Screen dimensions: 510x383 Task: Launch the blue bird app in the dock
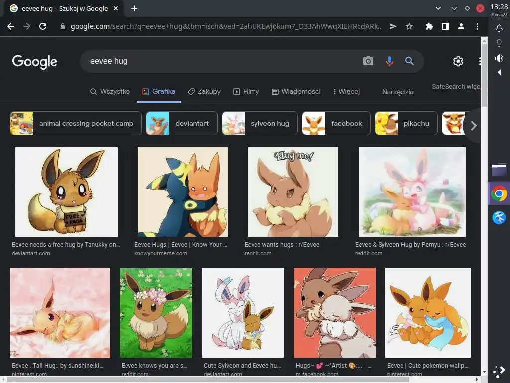(x=499, y=218)
